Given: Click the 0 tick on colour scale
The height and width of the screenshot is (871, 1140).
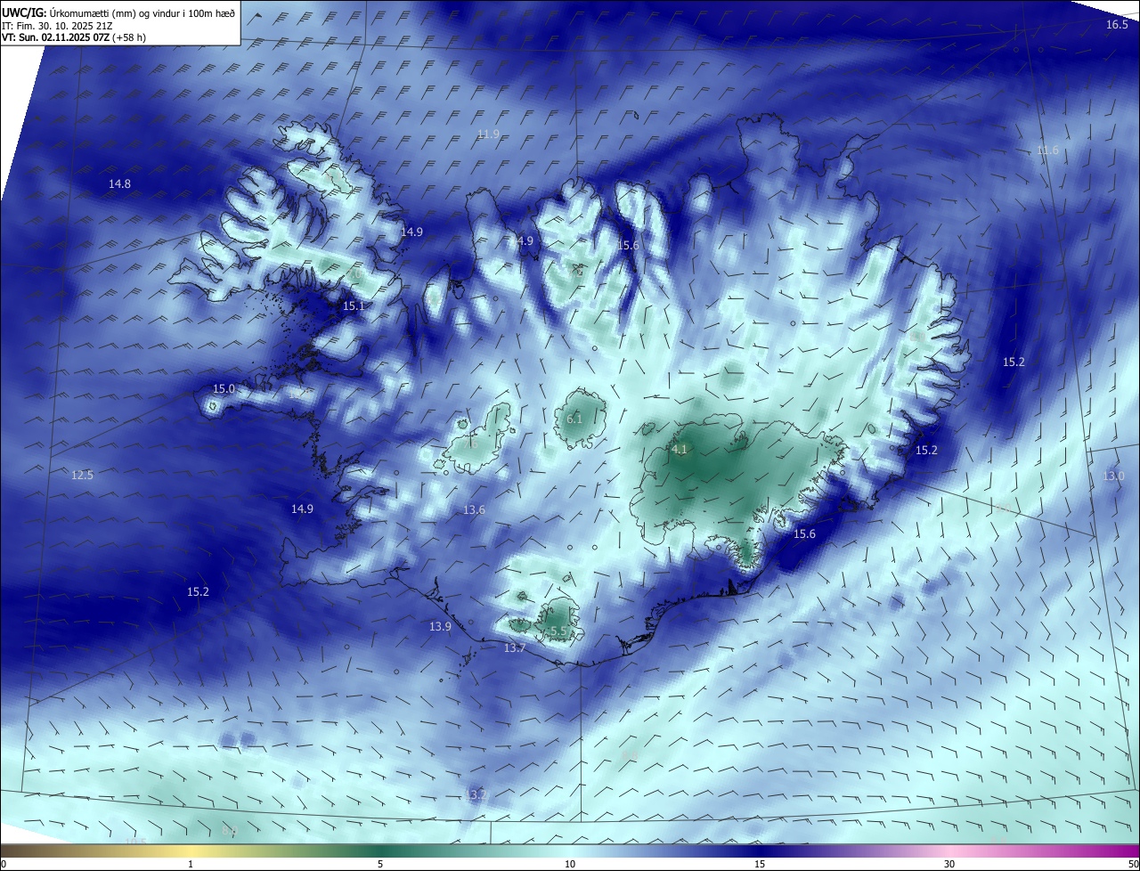Looking at the screenshot, I should 3,865.
